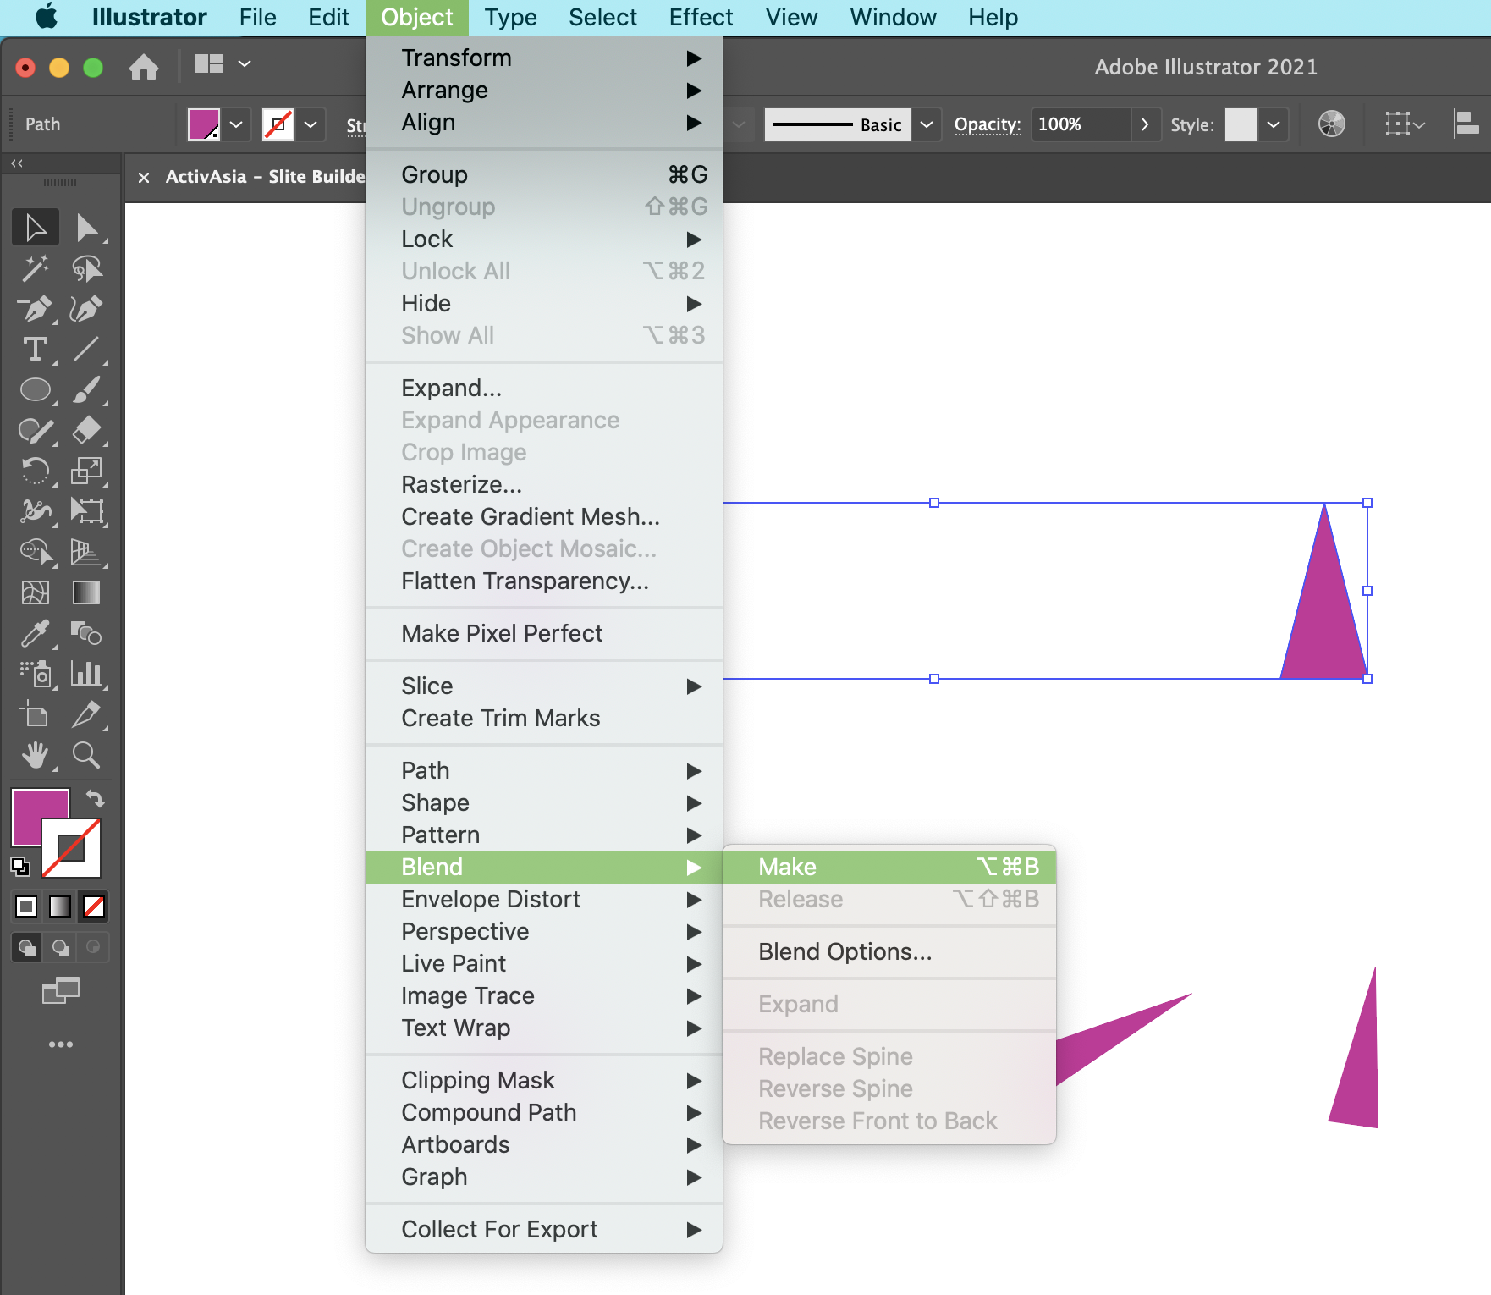The width and height of the screenshot is (1491, 1295).
Task: Select the Scale tool
Action: (x=86, y=471)
